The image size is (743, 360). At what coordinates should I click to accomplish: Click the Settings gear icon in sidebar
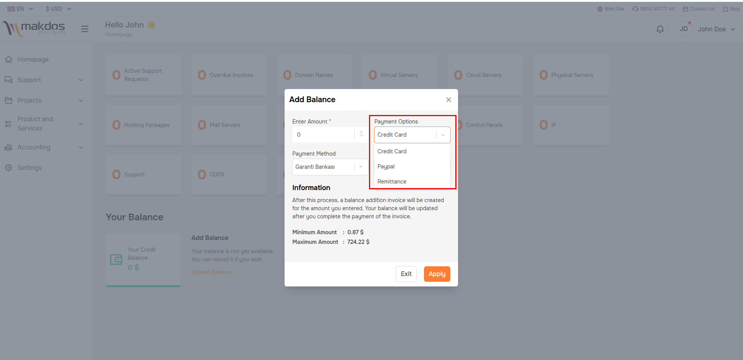tap(9, 168)
